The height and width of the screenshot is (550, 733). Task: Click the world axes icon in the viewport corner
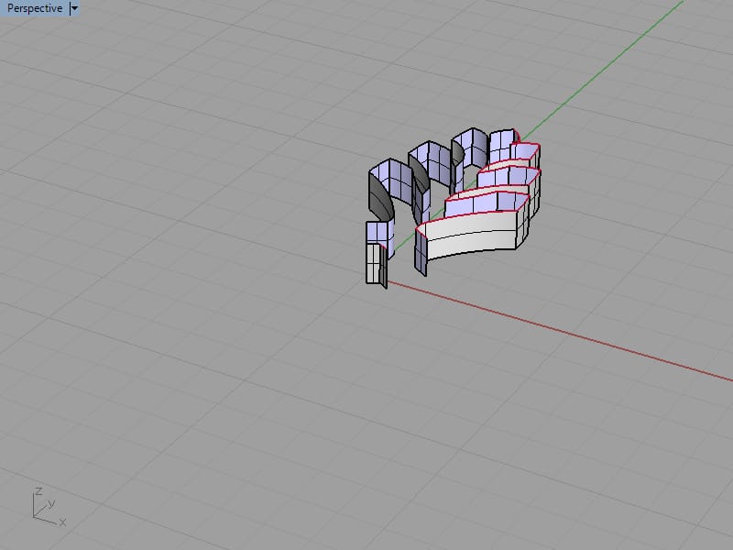pos(49,507)
